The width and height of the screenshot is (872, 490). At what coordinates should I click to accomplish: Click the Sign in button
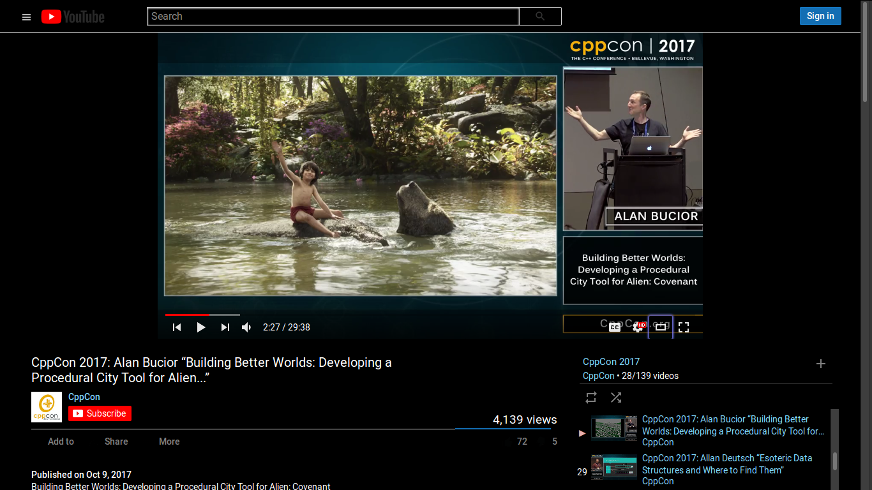pyautogui.click(x=820, y=16)
